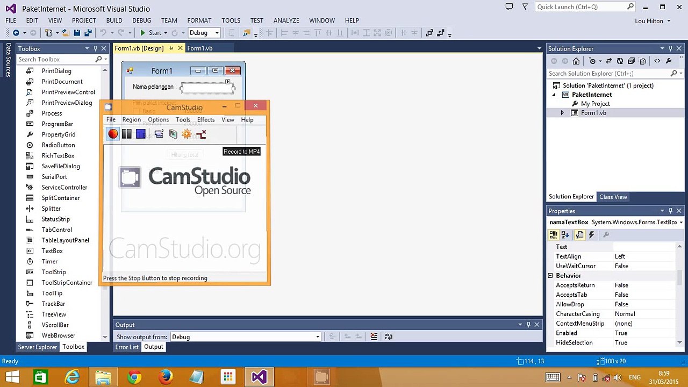688x387 pixels.
Task: Switch to Error List tab
Action: (127, 347)
